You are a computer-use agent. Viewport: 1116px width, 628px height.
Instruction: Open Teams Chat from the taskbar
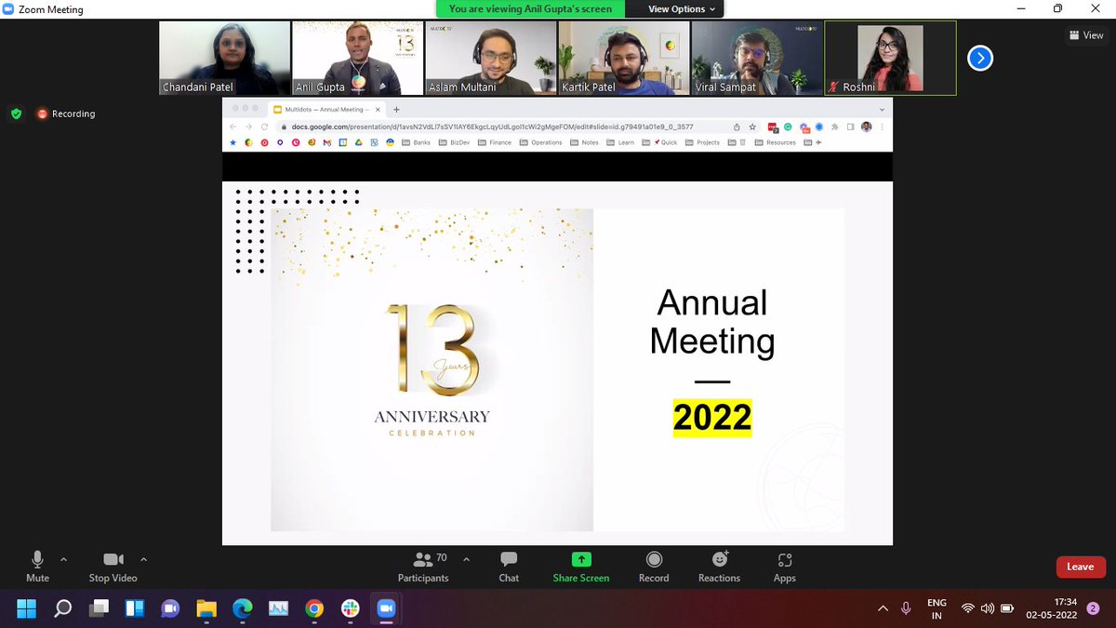[170, 608]
